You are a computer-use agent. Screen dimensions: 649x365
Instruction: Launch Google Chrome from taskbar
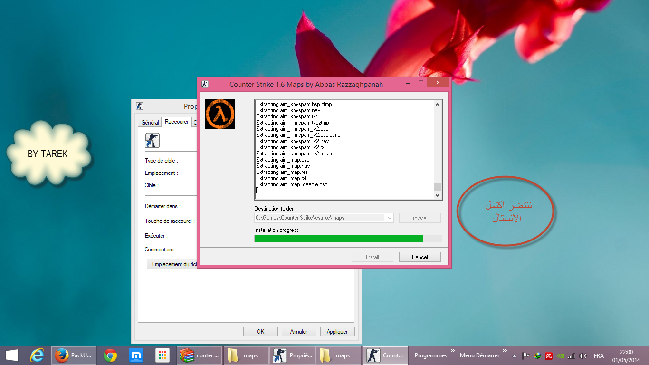[110, 355]
